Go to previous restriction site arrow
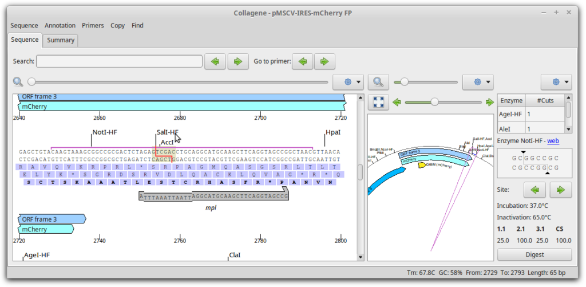The image size is (586, 287). pos(535,190)
